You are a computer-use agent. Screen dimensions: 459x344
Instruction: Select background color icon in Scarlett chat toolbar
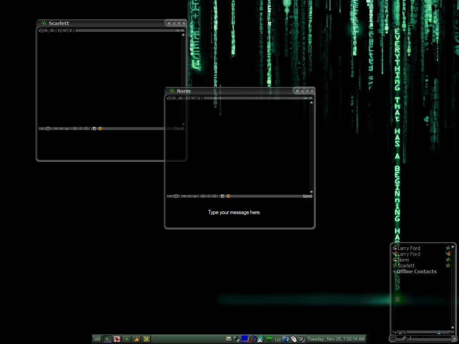48,129
